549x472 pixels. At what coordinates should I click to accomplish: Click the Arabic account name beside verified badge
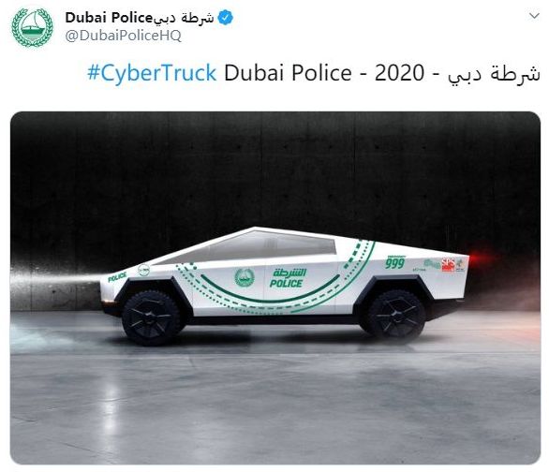(185, 18)
